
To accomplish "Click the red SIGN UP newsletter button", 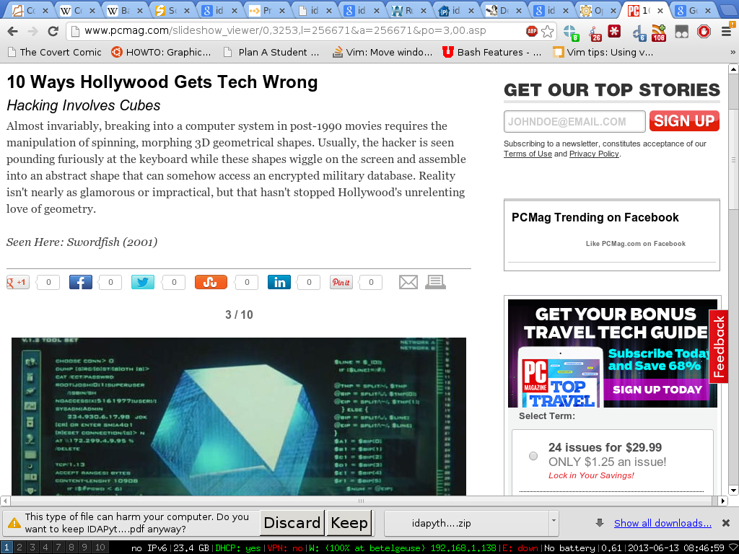I will point(684,121).
